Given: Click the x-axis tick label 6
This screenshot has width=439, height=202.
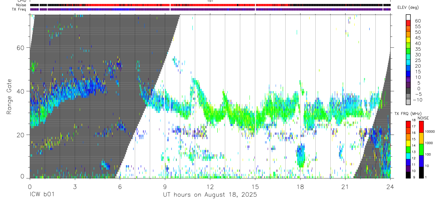Looking at the screenshot, I should (x=120, y=187).
